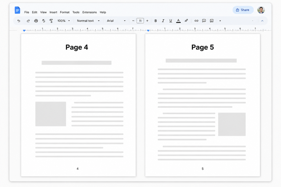
Task: Open the Arial font dropdown
Action: (116, 21)
